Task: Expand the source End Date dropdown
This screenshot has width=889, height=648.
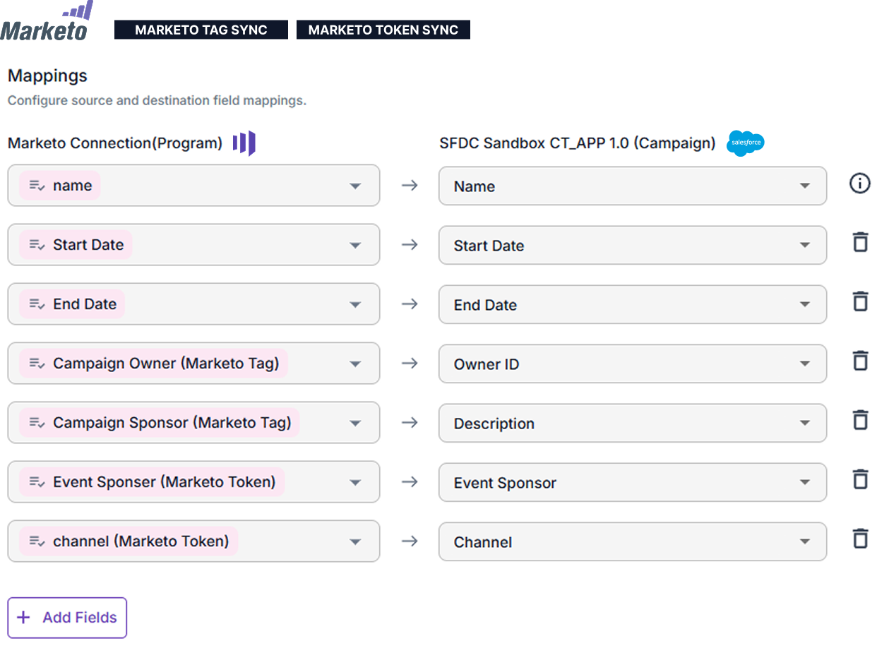Action: [x=193, y=304]
